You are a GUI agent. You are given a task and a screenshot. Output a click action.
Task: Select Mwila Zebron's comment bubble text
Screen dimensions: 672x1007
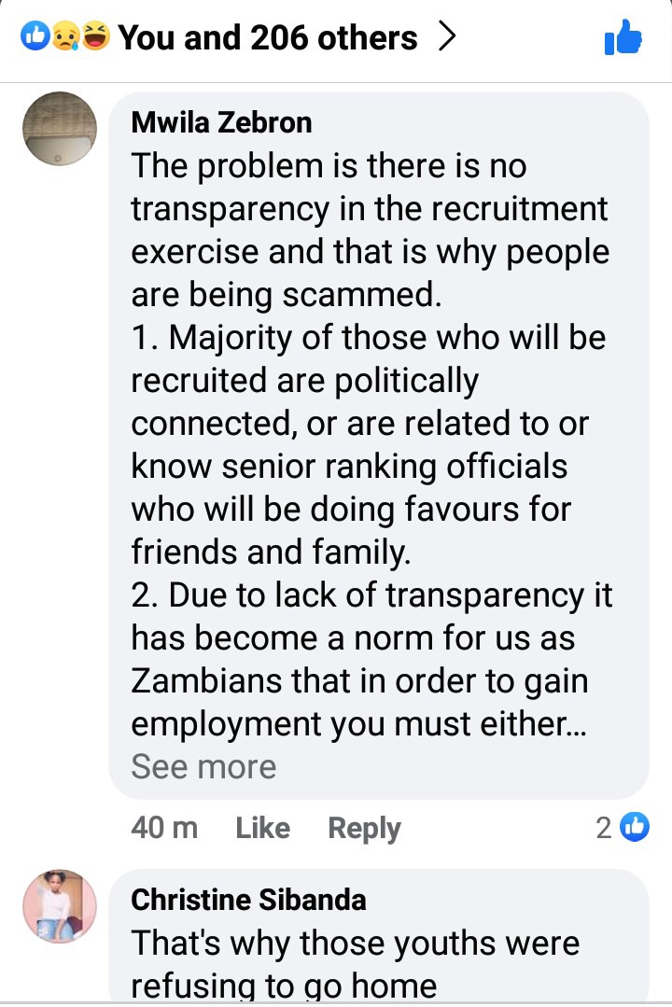pyautogui.click(x=371, y=444)
